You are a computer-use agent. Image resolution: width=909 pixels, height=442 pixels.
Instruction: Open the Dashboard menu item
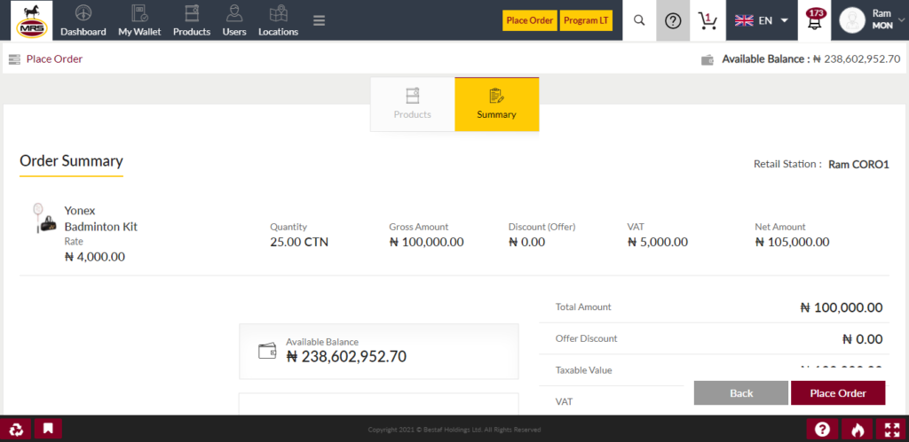(x=83, y=21)
